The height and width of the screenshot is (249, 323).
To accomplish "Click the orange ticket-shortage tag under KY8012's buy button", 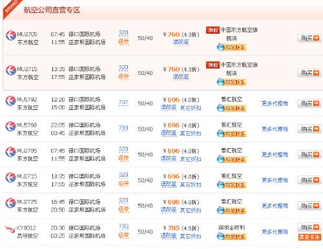I will pos(309,237).
